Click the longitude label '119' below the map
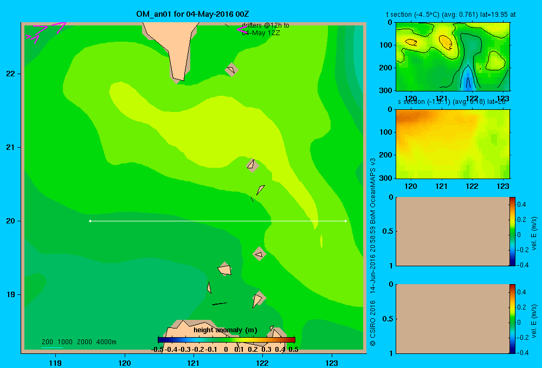 coord(55,363)
